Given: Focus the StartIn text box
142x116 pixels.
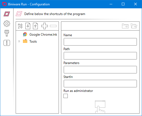Looking at the screenshot, I should [100, 84].
